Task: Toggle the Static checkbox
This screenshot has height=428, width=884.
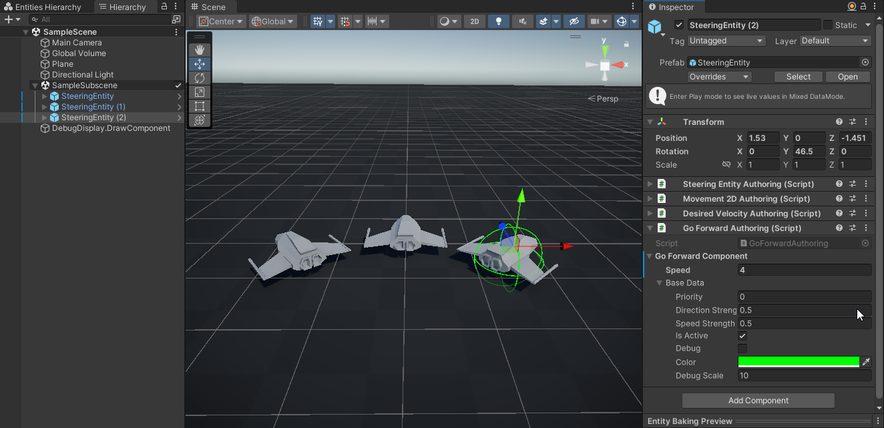Action: (x=828, y=25)
